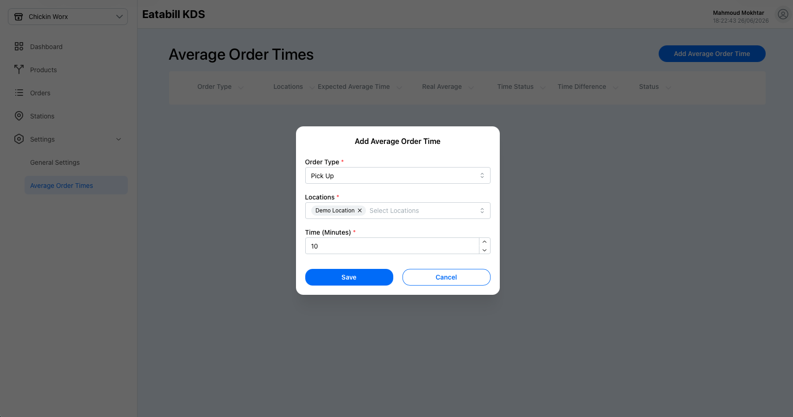
Task: Click the Average Order Times page heading
Action: [x=241, y=55]
